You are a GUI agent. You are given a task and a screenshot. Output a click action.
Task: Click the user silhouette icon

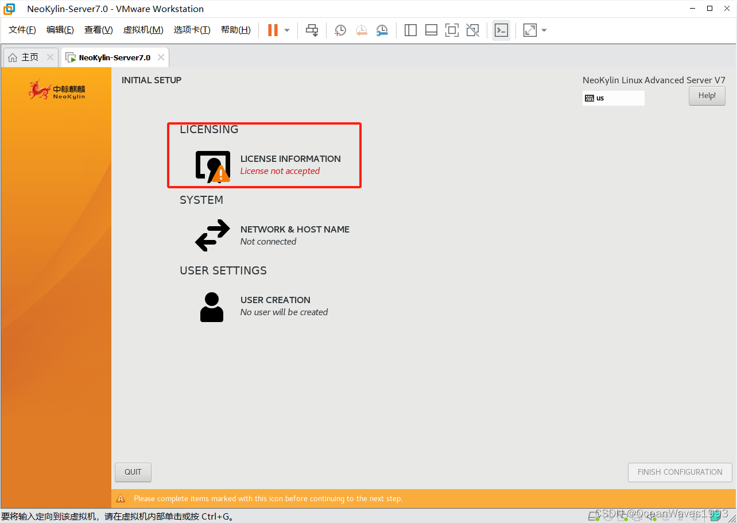pyautogui.click(x=212, y=307)
